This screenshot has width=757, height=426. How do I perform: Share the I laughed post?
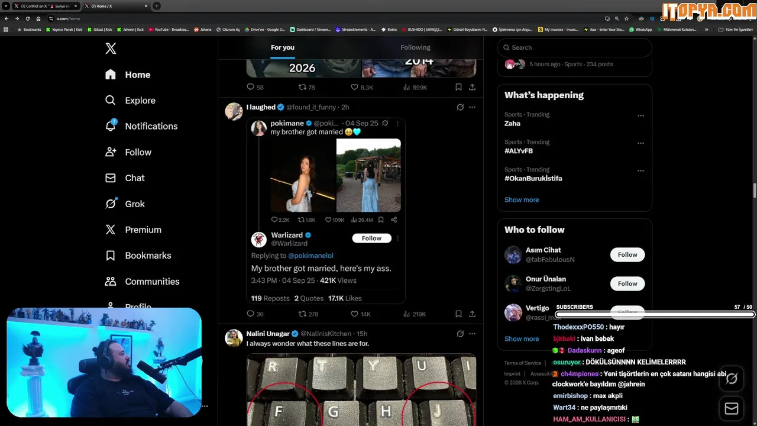tap(472, 314)
